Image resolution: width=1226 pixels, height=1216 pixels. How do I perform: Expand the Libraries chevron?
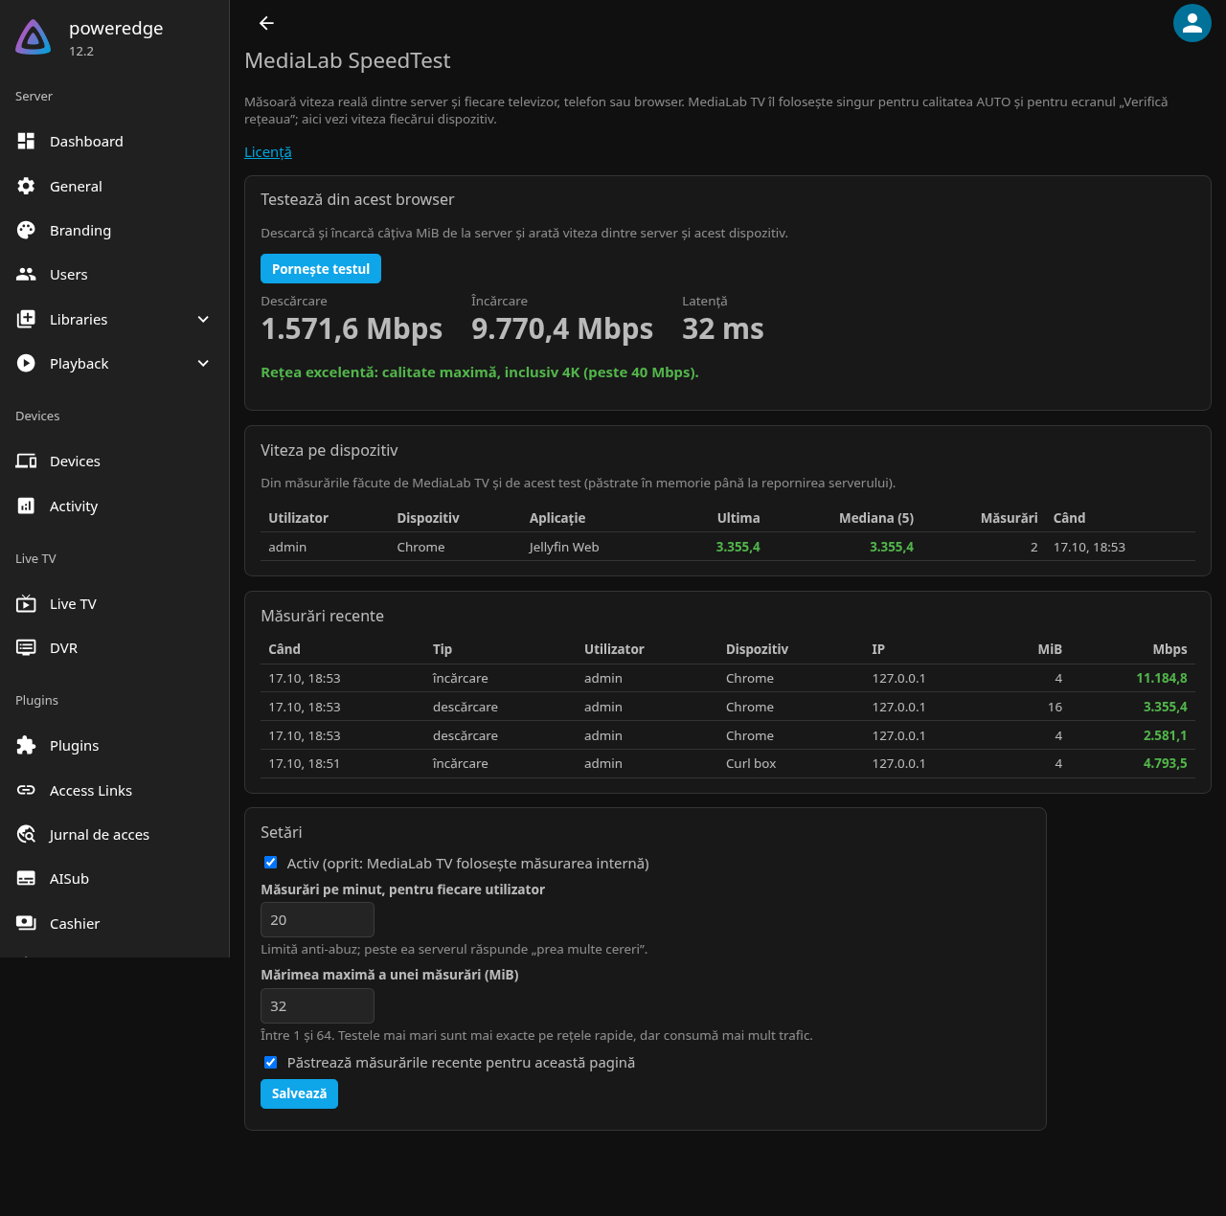pyautogui.click(x=203, y=320)
